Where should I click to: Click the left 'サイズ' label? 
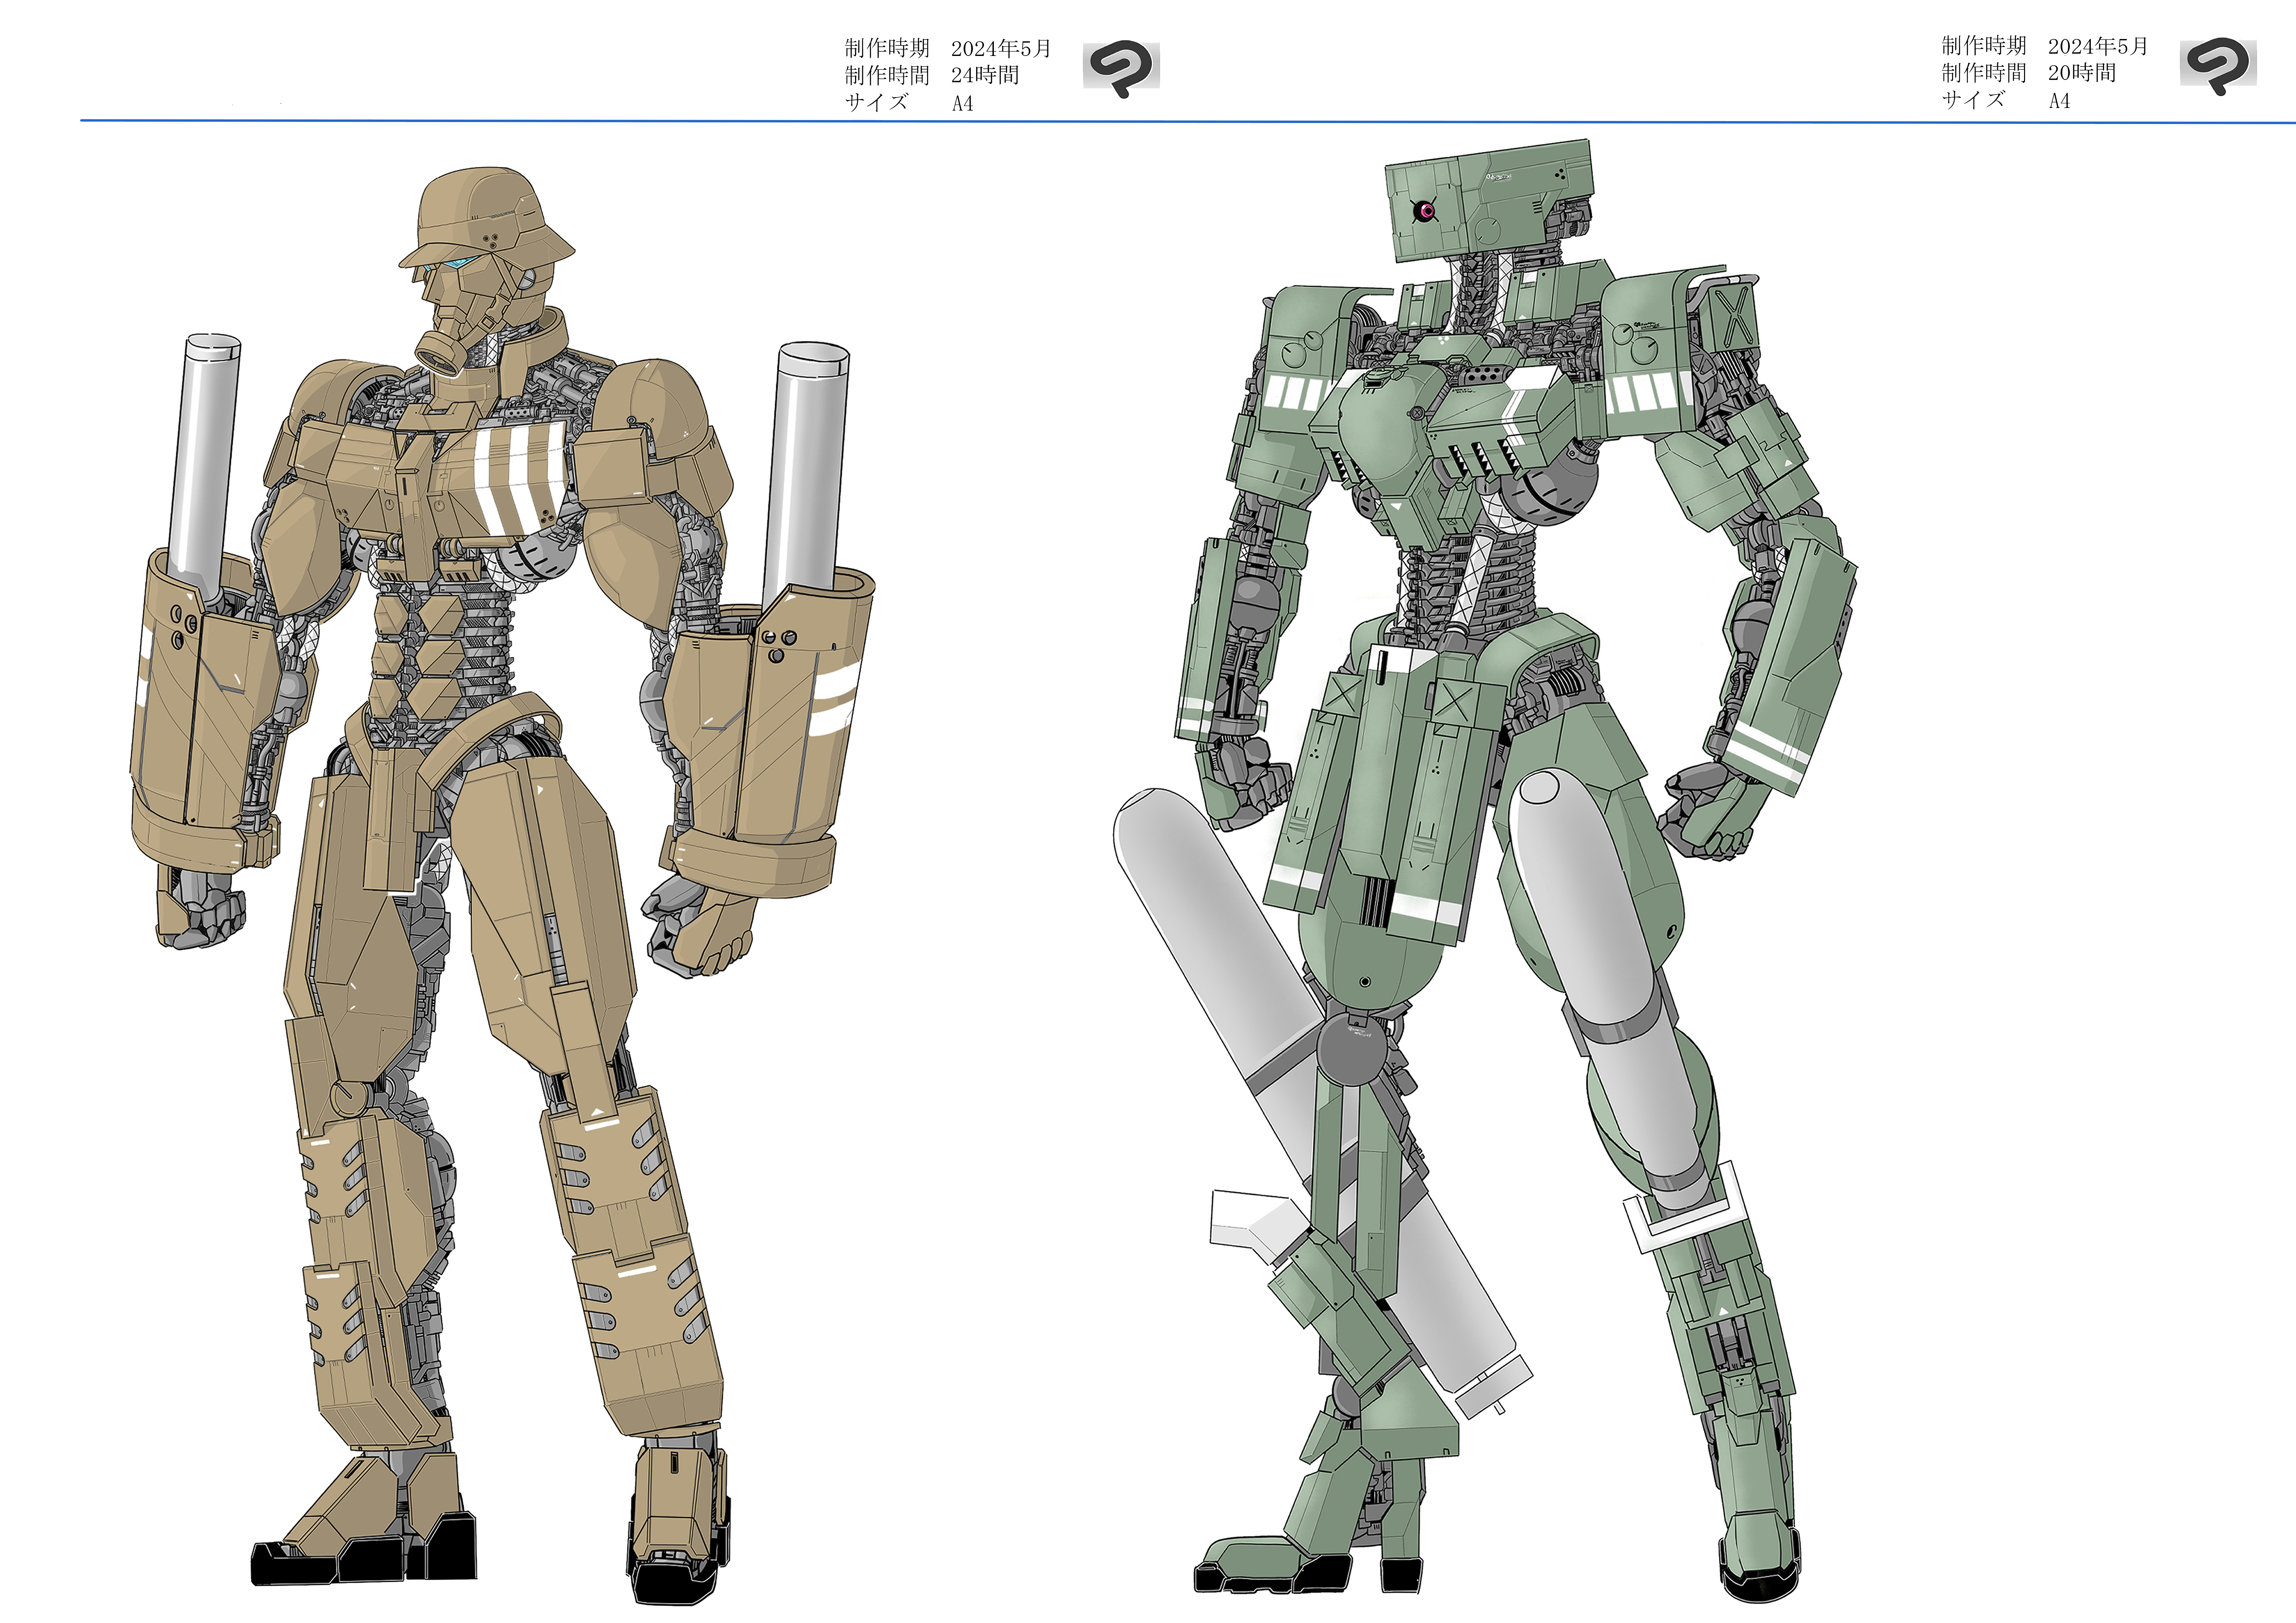pos(876,102)
